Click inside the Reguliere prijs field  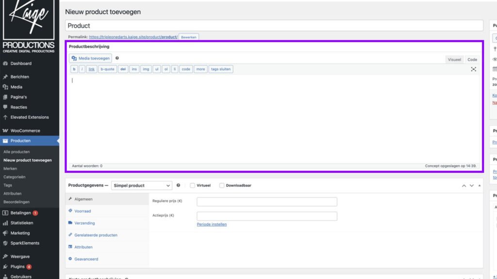[x=267, y=201]
